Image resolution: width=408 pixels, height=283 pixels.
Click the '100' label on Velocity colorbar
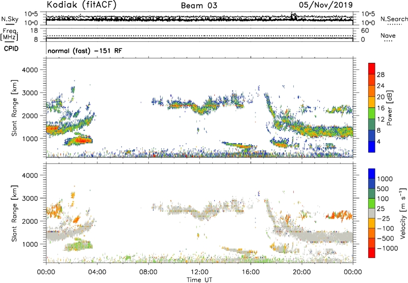pos(382,199)
